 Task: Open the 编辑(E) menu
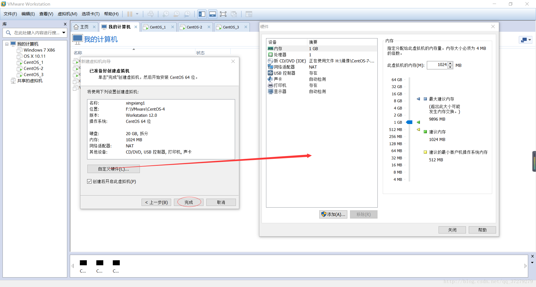[x=28, y=14]
